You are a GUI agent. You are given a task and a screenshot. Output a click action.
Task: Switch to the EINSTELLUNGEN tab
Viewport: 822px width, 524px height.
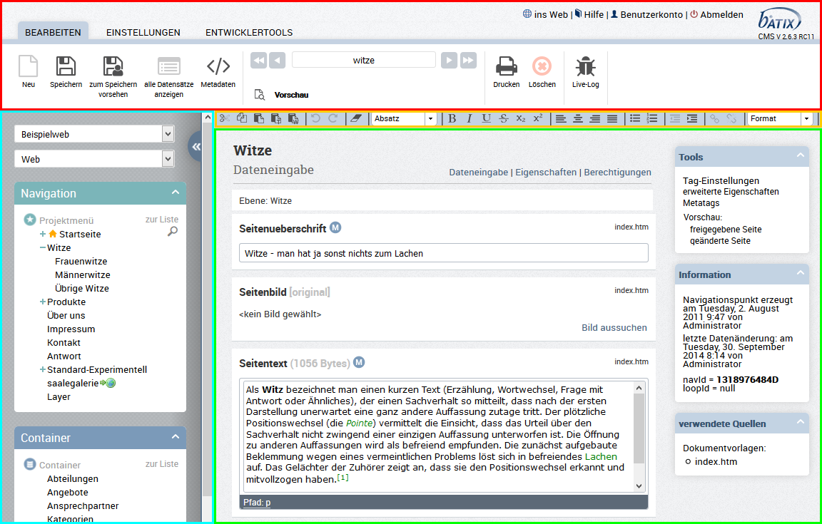pyautogui.click(x=143, y=33)
